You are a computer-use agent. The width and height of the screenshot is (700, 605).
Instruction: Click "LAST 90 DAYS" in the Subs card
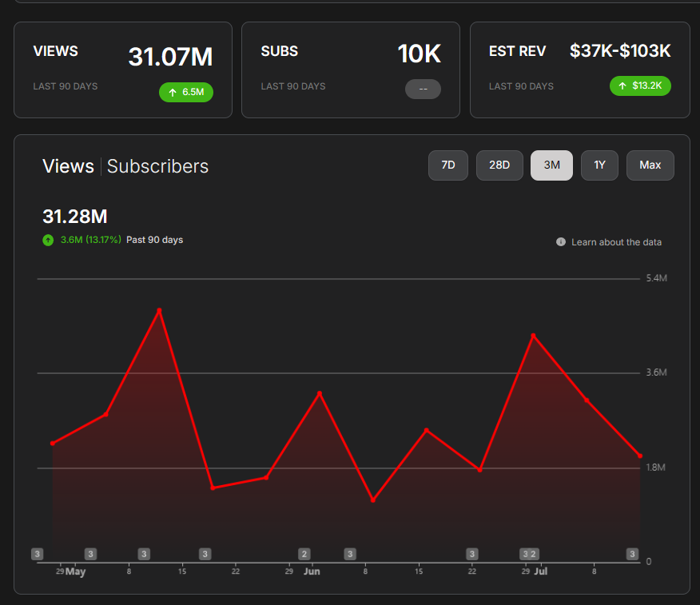pos(293,86)
